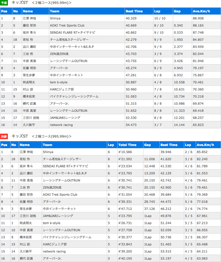Click total time 4'21.592

tap(125, 159)
